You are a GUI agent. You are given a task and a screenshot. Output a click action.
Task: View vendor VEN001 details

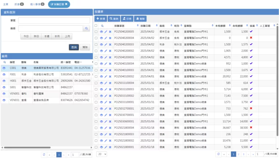[4, 94]
